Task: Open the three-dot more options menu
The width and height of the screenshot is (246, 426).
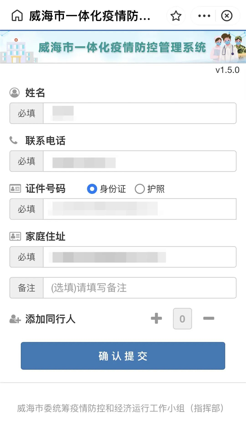Action: point(204,16)
